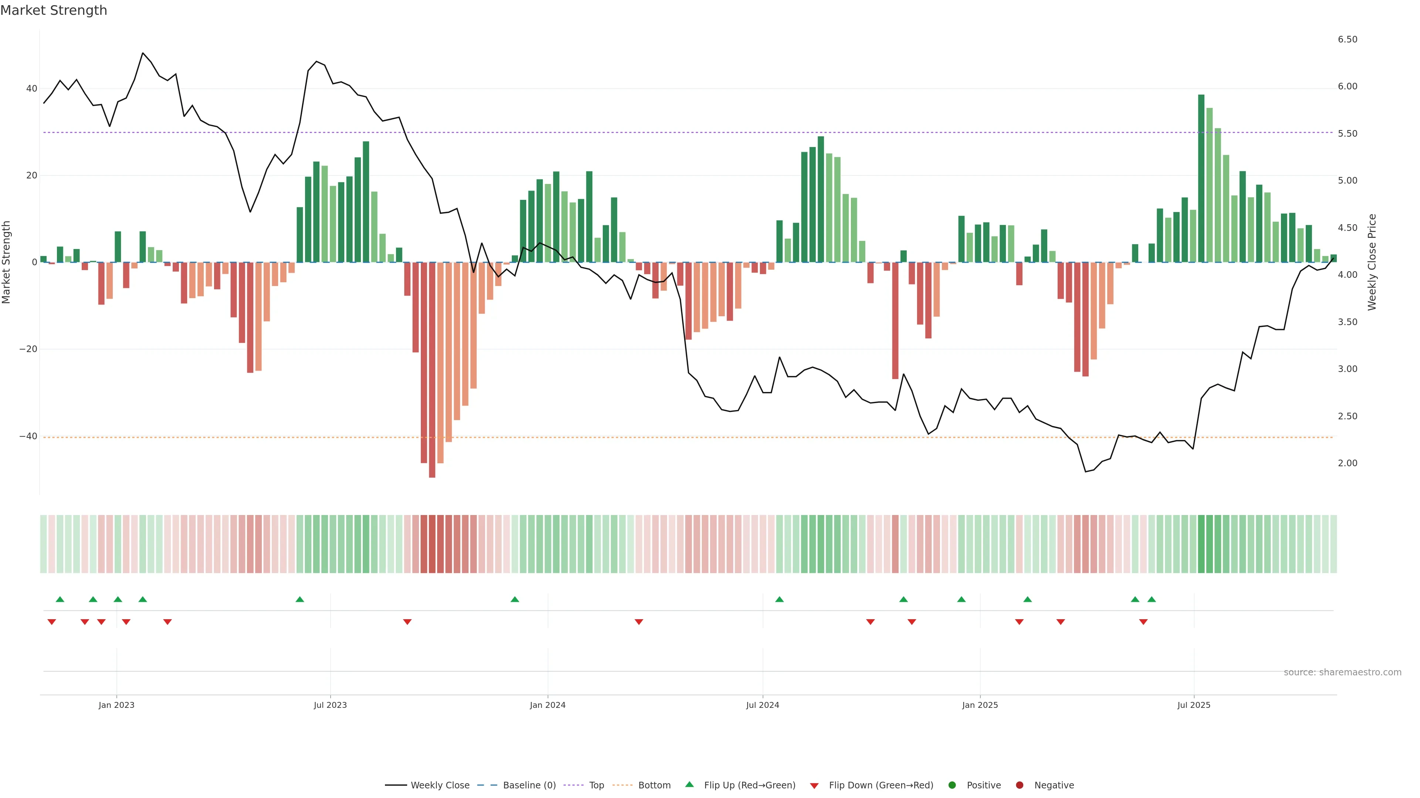The image size is (1420, 798).
Task: Click the first flip-up triangle after Jul 2024
Action: point(780,599)
